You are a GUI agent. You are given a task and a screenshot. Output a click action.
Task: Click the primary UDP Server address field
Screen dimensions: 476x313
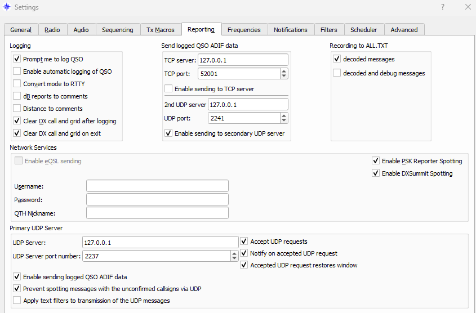[161, 242]
